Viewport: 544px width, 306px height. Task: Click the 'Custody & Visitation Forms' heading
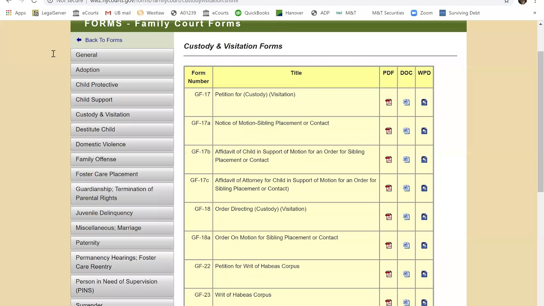233,46
